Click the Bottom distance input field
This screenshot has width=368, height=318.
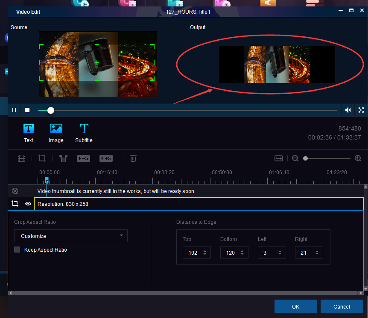click(x=231, y=253)
